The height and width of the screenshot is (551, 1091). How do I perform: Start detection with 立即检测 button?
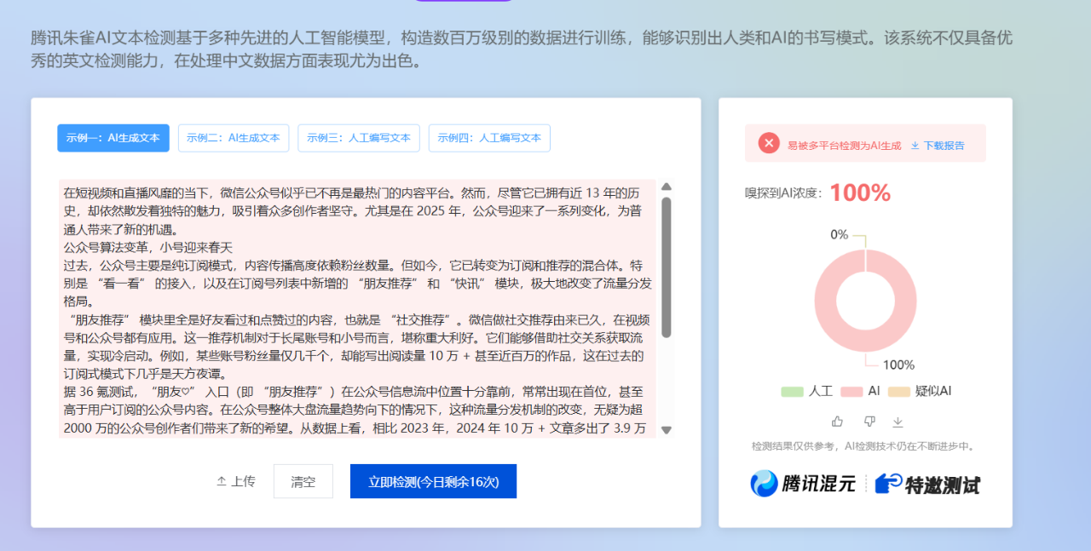(x=433, y=481)
